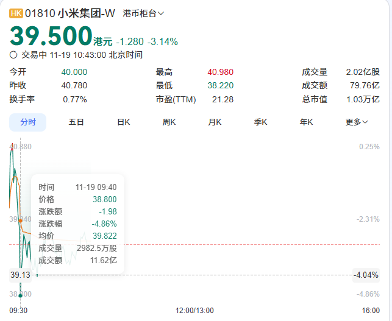The image size is (392, 321).
Task: Expand the 更多 chart period menu
Action: point(357,122)
